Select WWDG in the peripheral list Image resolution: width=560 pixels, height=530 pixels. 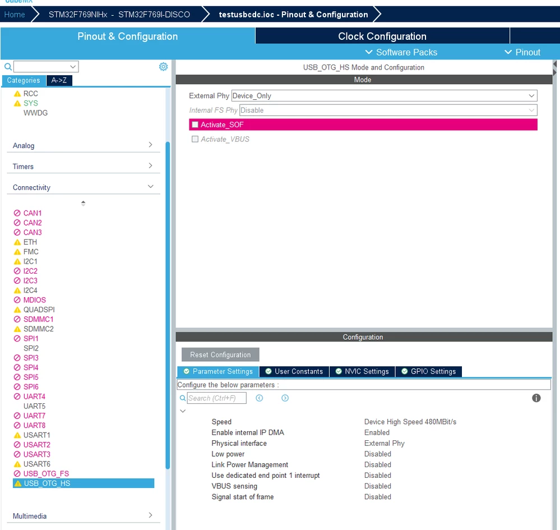(35, 113)
